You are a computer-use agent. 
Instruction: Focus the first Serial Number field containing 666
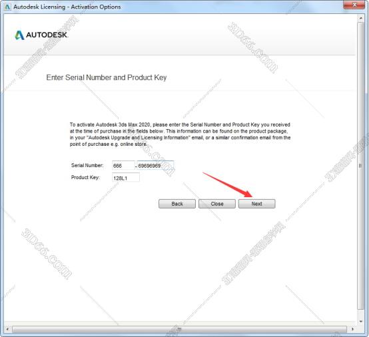(x=123, y=165)
